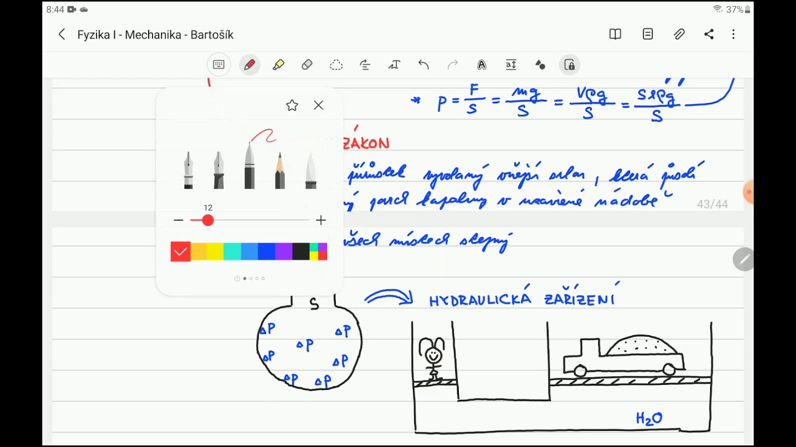The image size is (796, 447).
Task: Choose the first fountain pen type
Action: point(188,169)
